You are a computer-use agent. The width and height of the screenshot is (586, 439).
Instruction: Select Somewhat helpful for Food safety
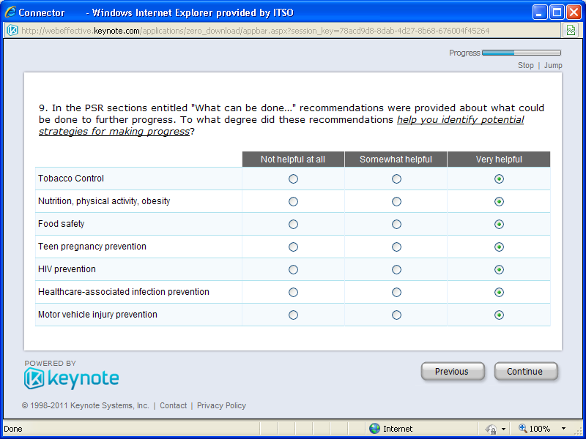pyautogui.click(x=396, y=224)
